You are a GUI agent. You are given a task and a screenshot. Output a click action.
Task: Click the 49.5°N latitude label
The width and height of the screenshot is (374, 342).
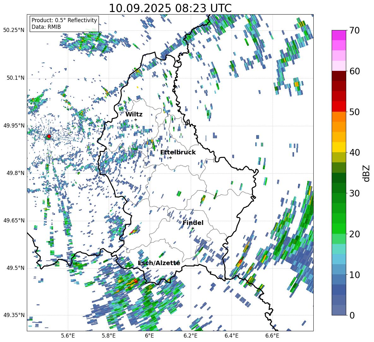pos(15,268)
